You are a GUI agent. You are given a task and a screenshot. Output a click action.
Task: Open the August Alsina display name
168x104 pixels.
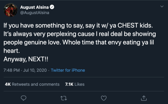pos(34,7)
